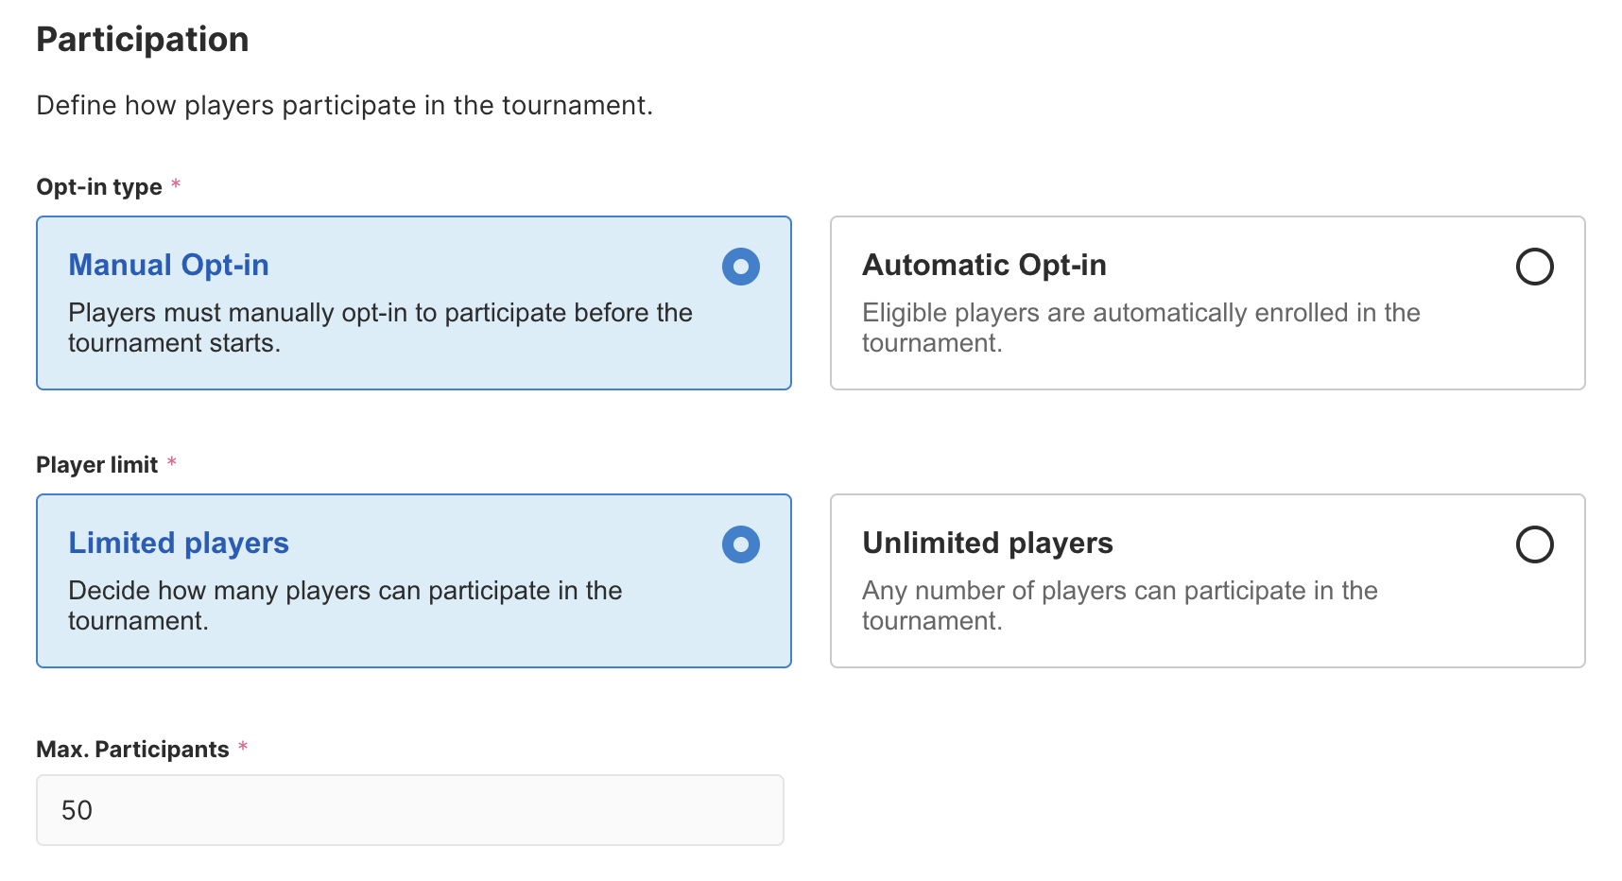Click the Automatic Opt-in card title
Viewport: 1622px width, 881px height.
point(983,266)
